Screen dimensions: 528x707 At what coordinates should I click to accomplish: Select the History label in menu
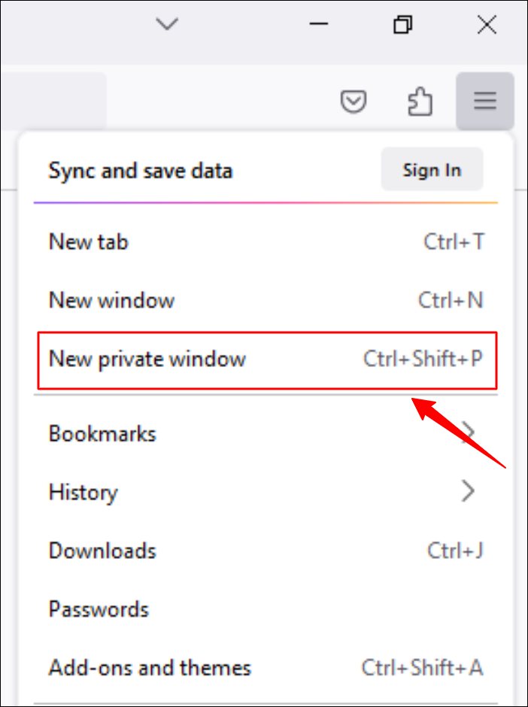[83, 493]
